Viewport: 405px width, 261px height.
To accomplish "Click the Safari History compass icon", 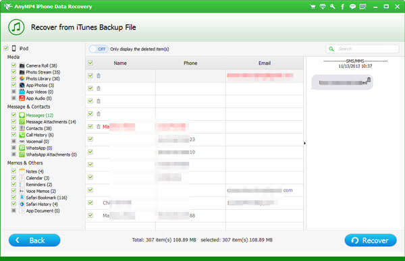I will tap(22, 204).
